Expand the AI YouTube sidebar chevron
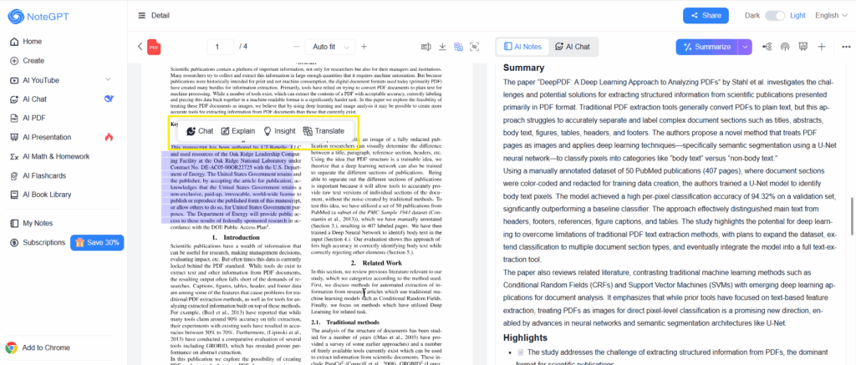 (x=108, y=79)
